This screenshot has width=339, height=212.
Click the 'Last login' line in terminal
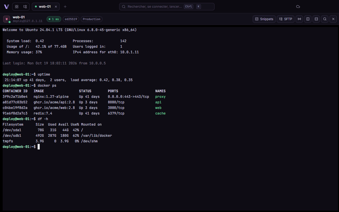[x=54, y=63]
